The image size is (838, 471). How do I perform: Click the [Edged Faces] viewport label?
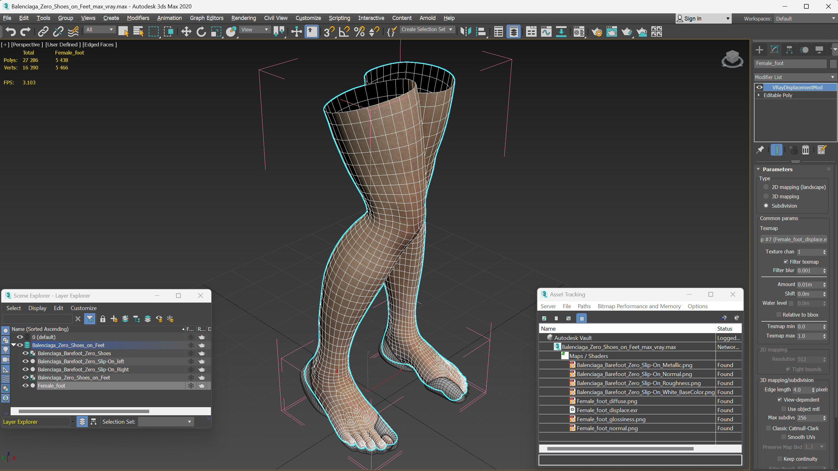(99, 45)
